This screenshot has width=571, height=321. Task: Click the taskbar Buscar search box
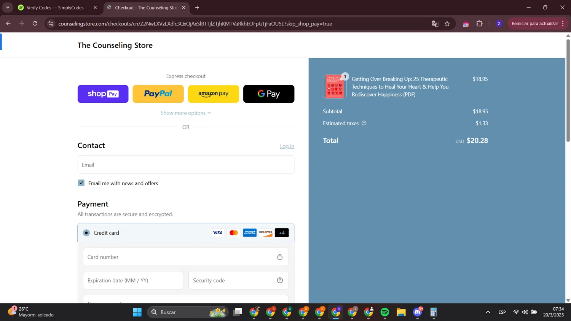[x=188, y=312]
